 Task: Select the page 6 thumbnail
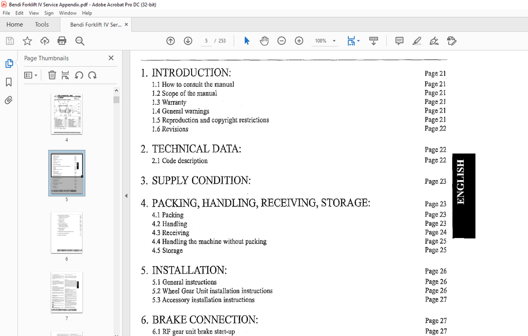coord(66,233)
